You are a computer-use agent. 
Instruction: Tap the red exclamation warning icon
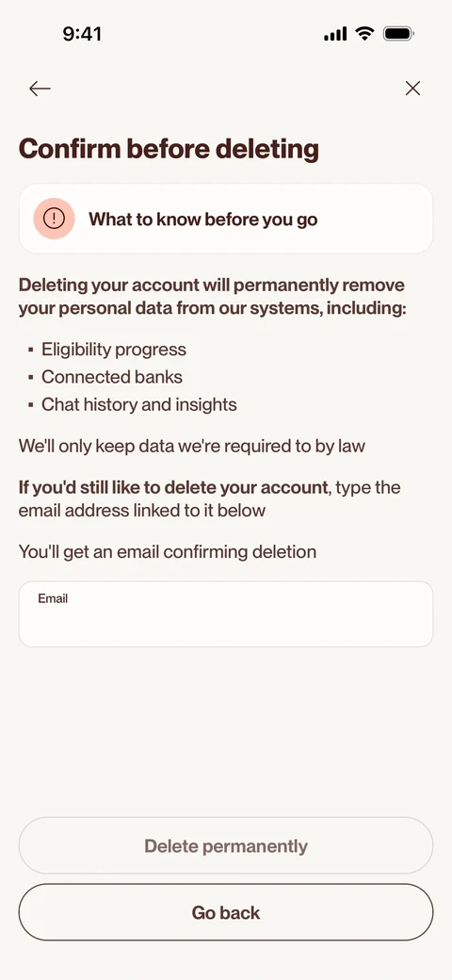point(55,219)
